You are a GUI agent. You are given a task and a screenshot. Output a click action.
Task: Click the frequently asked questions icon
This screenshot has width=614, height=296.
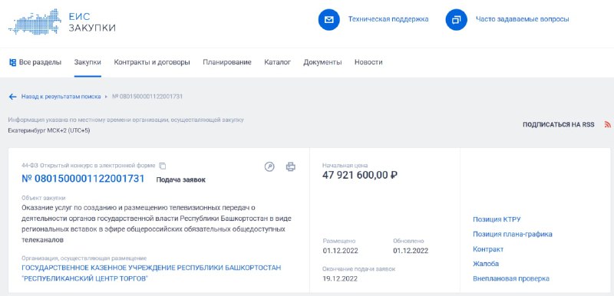coord(456,19)
